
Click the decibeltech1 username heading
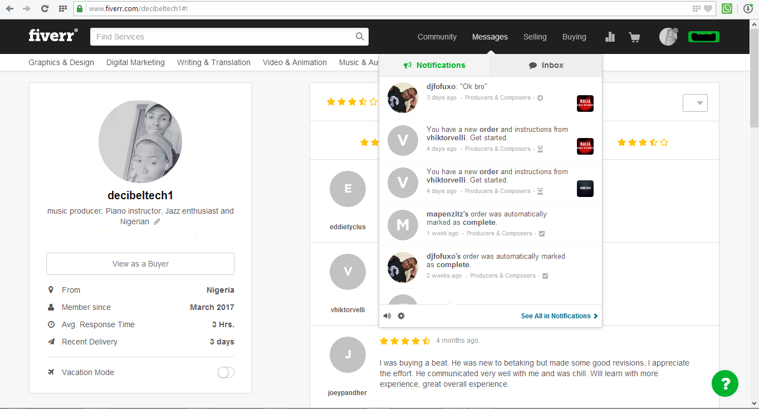click(x=140, y=196)
